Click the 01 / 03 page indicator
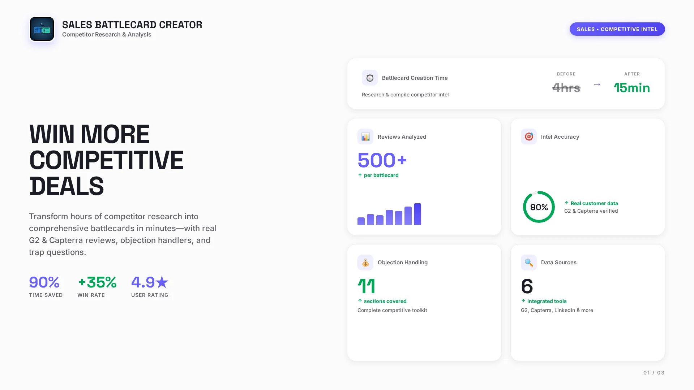The image size is (694, 390). (654, 373)
